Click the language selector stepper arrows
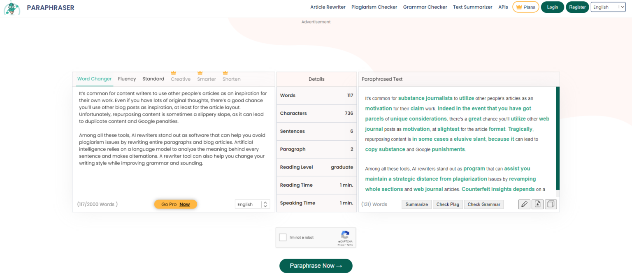 click(265, 204)
